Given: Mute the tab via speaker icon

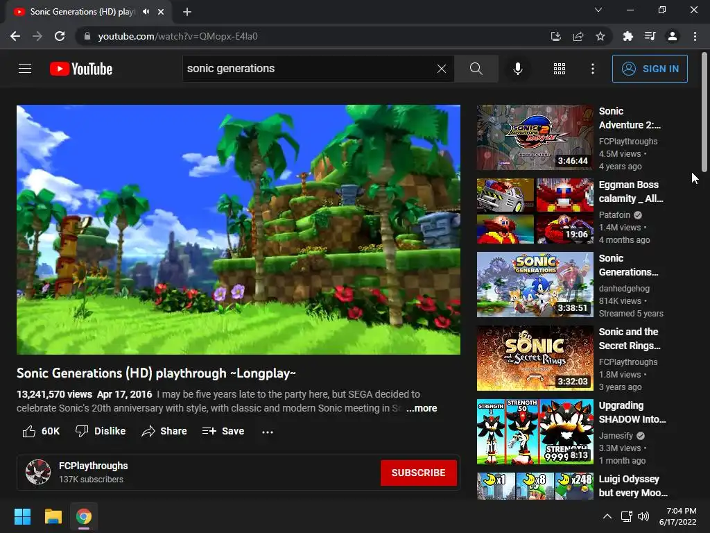Looking at the screenshot, I should [x=146, y=12].
